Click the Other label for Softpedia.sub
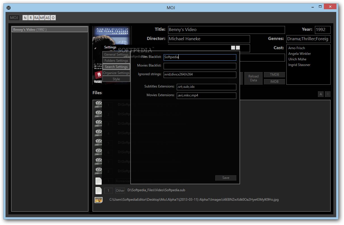This screenshot has height=225, width=344. tap(120, 191)
